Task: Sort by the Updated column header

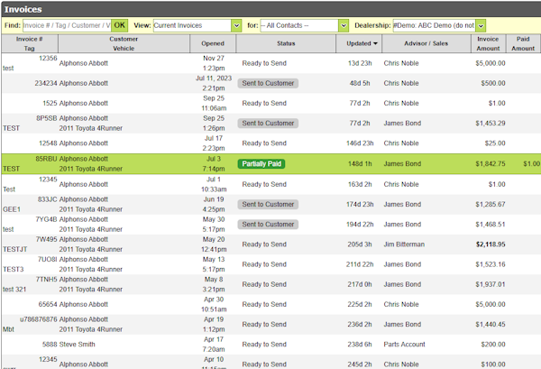Action: pos(362,43)
